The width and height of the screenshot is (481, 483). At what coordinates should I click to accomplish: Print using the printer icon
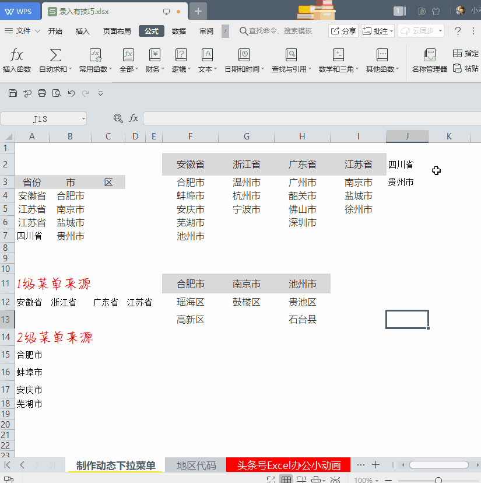42,93
